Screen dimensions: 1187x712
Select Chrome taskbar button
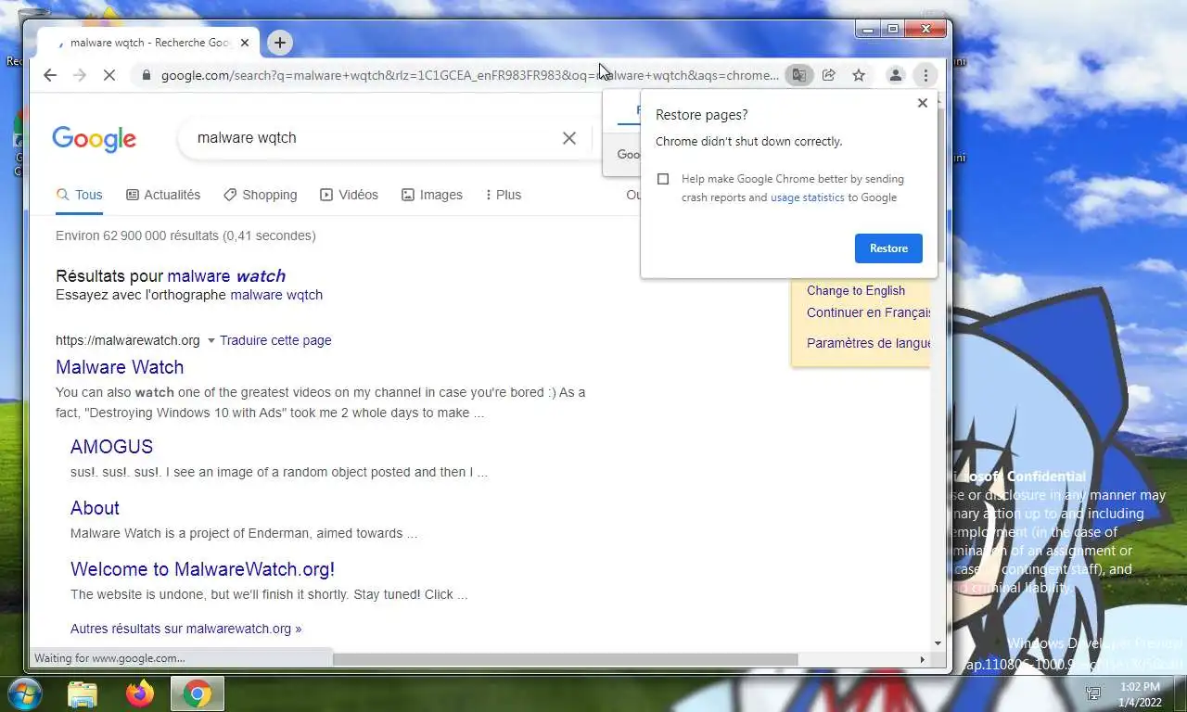click(197, 693)
